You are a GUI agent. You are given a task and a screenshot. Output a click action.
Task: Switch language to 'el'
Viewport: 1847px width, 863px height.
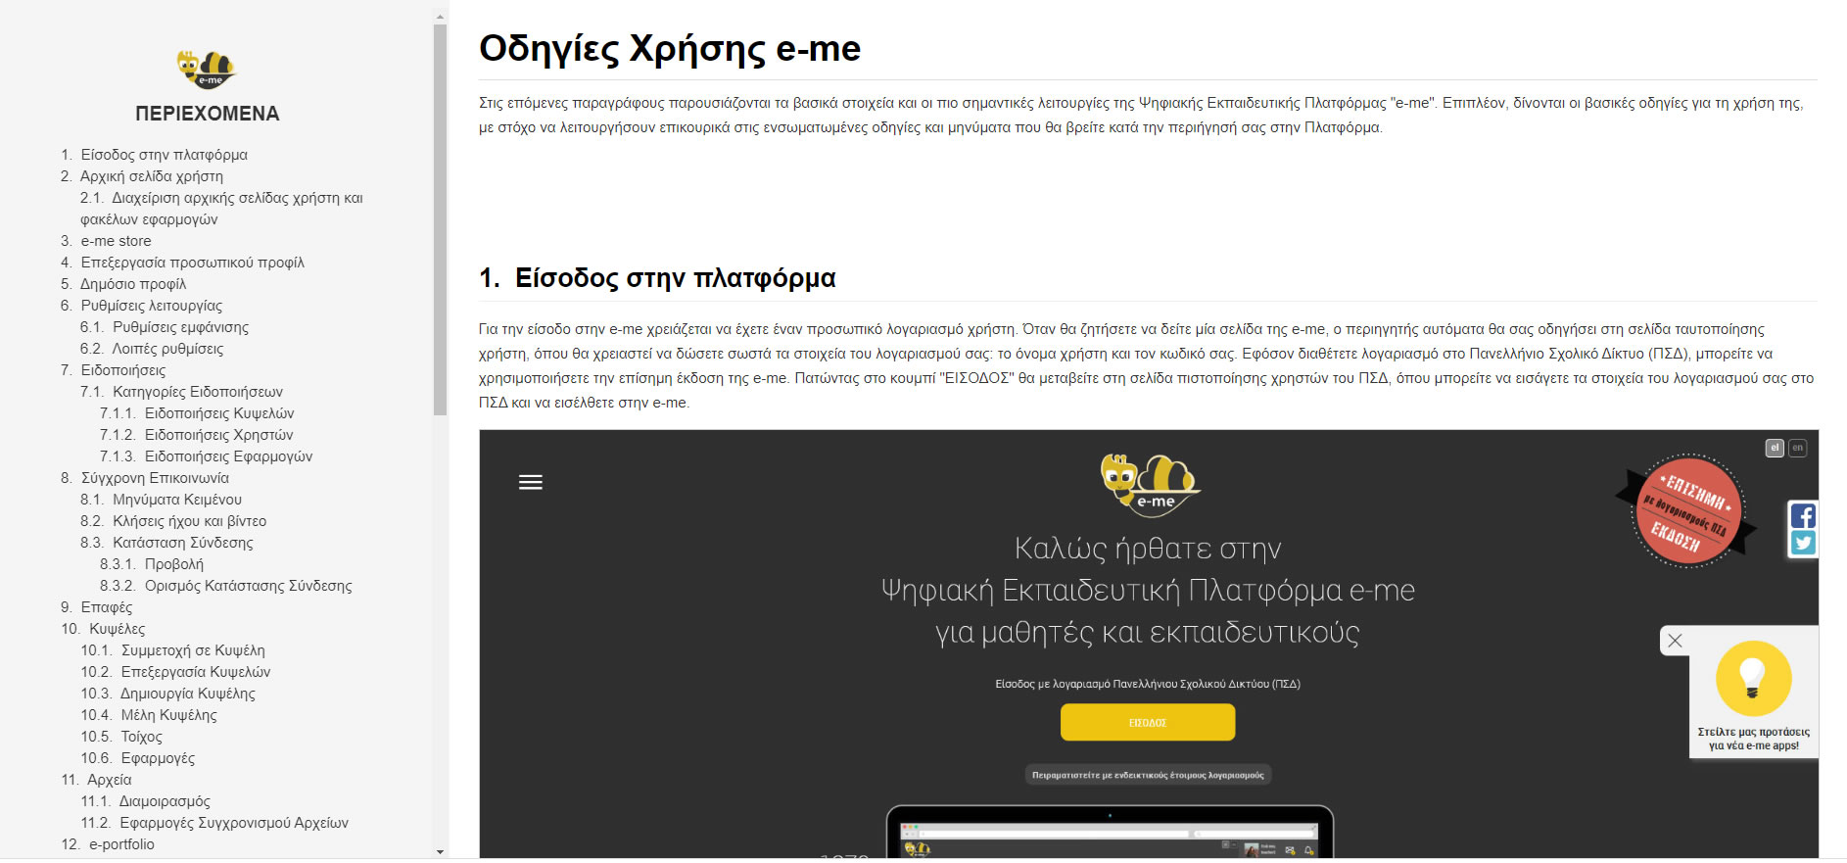[x=1774, y=448]
